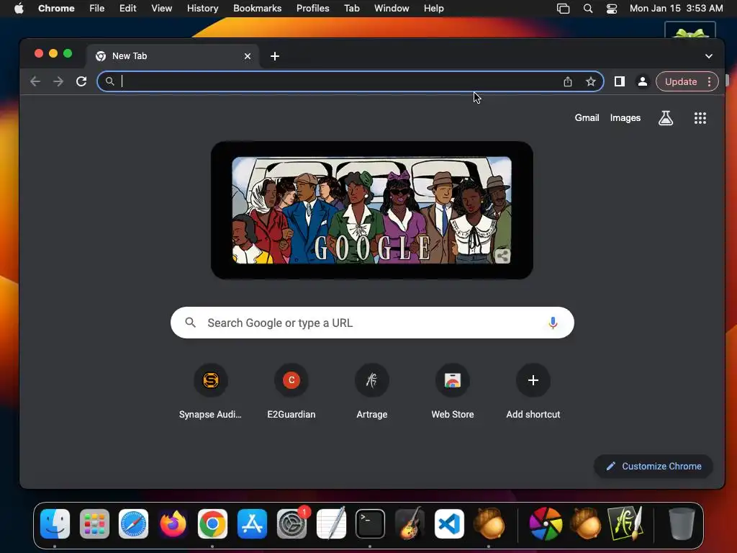
Task: Open Control Center in menu bar
Action: tap(612, 9)
